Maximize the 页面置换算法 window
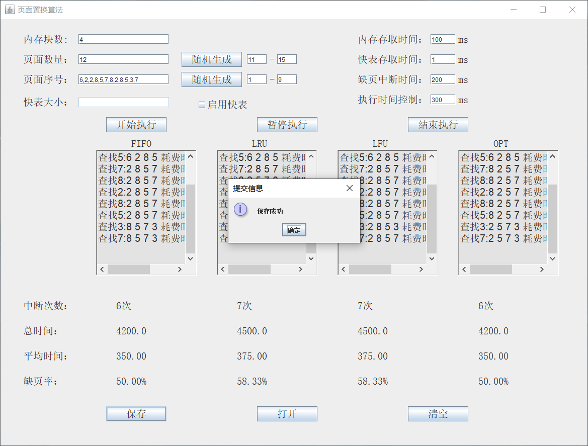The image size is (588, 446). [x=543, y=10]
